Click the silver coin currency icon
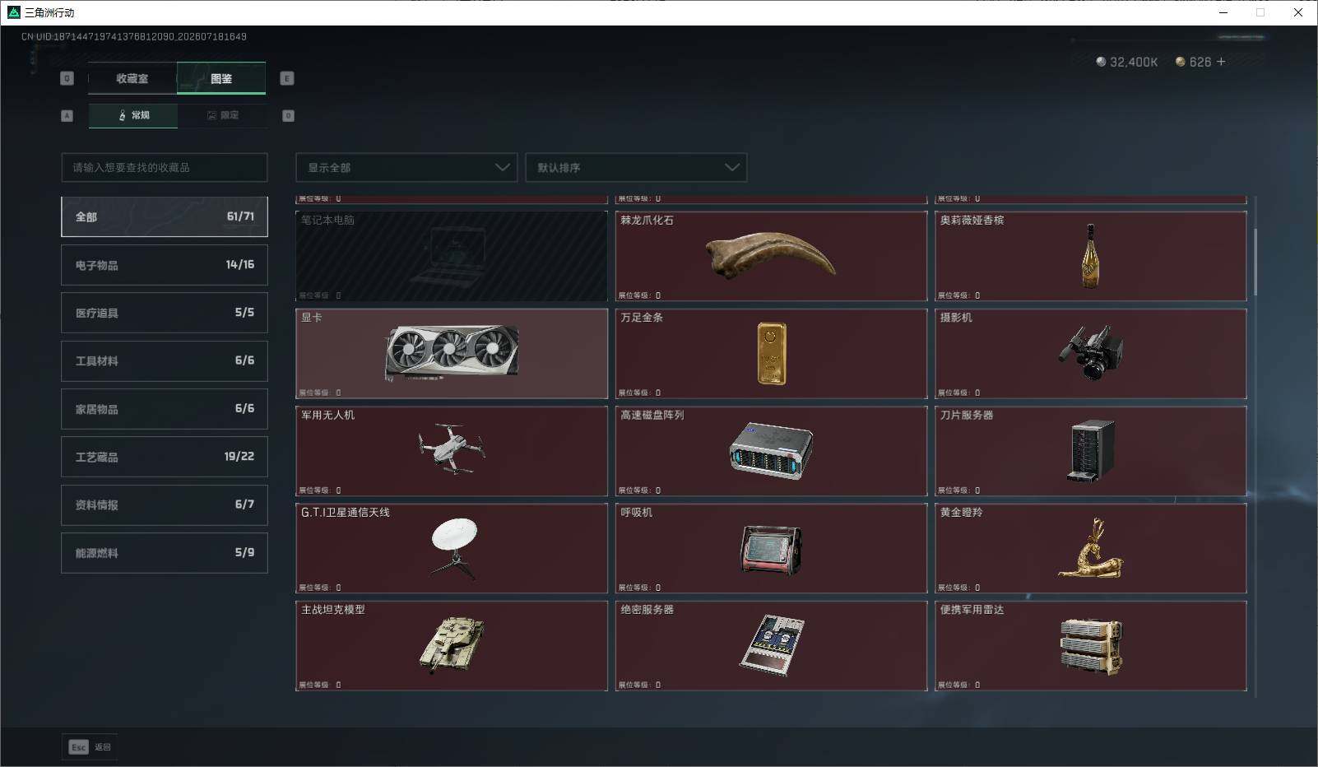Image resolution: width=1318 pixels, height=767 pixels. coord(1101,62)
